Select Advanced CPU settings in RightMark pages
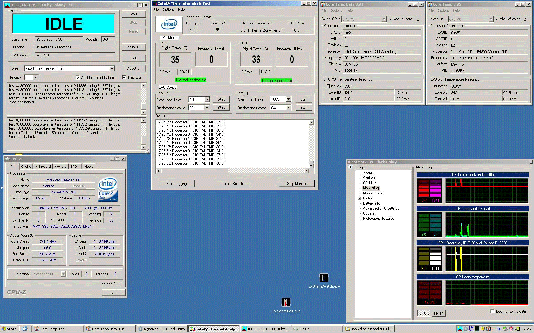The image size is (534, 333). 381,208
